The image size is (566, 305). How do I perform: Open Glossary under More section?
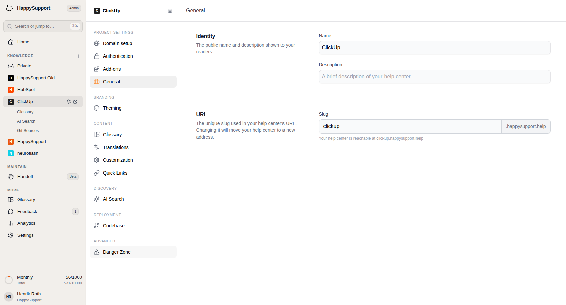click(43, 200)
